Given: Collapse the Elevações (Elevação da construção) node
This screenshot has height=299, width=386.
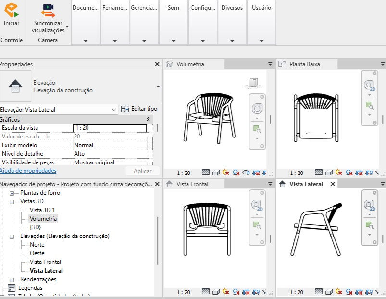Looking at the screenshot, I should click(12, 237).
